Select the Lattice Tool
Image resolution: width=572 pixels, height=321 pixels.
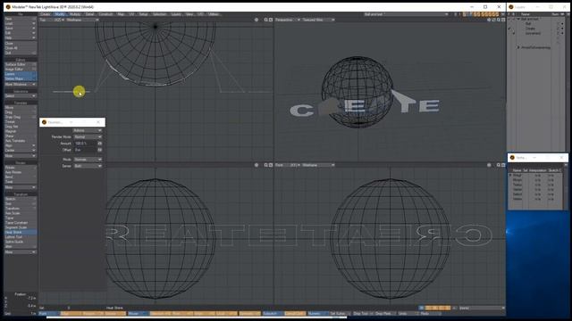(x=21, y=236)
